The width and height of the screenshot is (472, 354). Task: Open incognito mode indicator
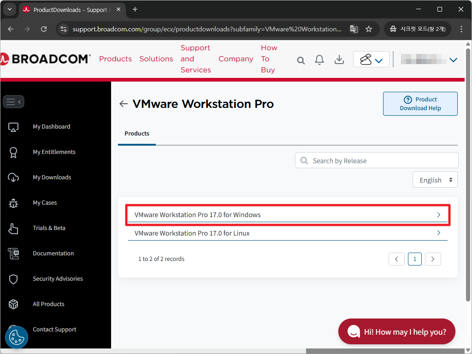418,29
